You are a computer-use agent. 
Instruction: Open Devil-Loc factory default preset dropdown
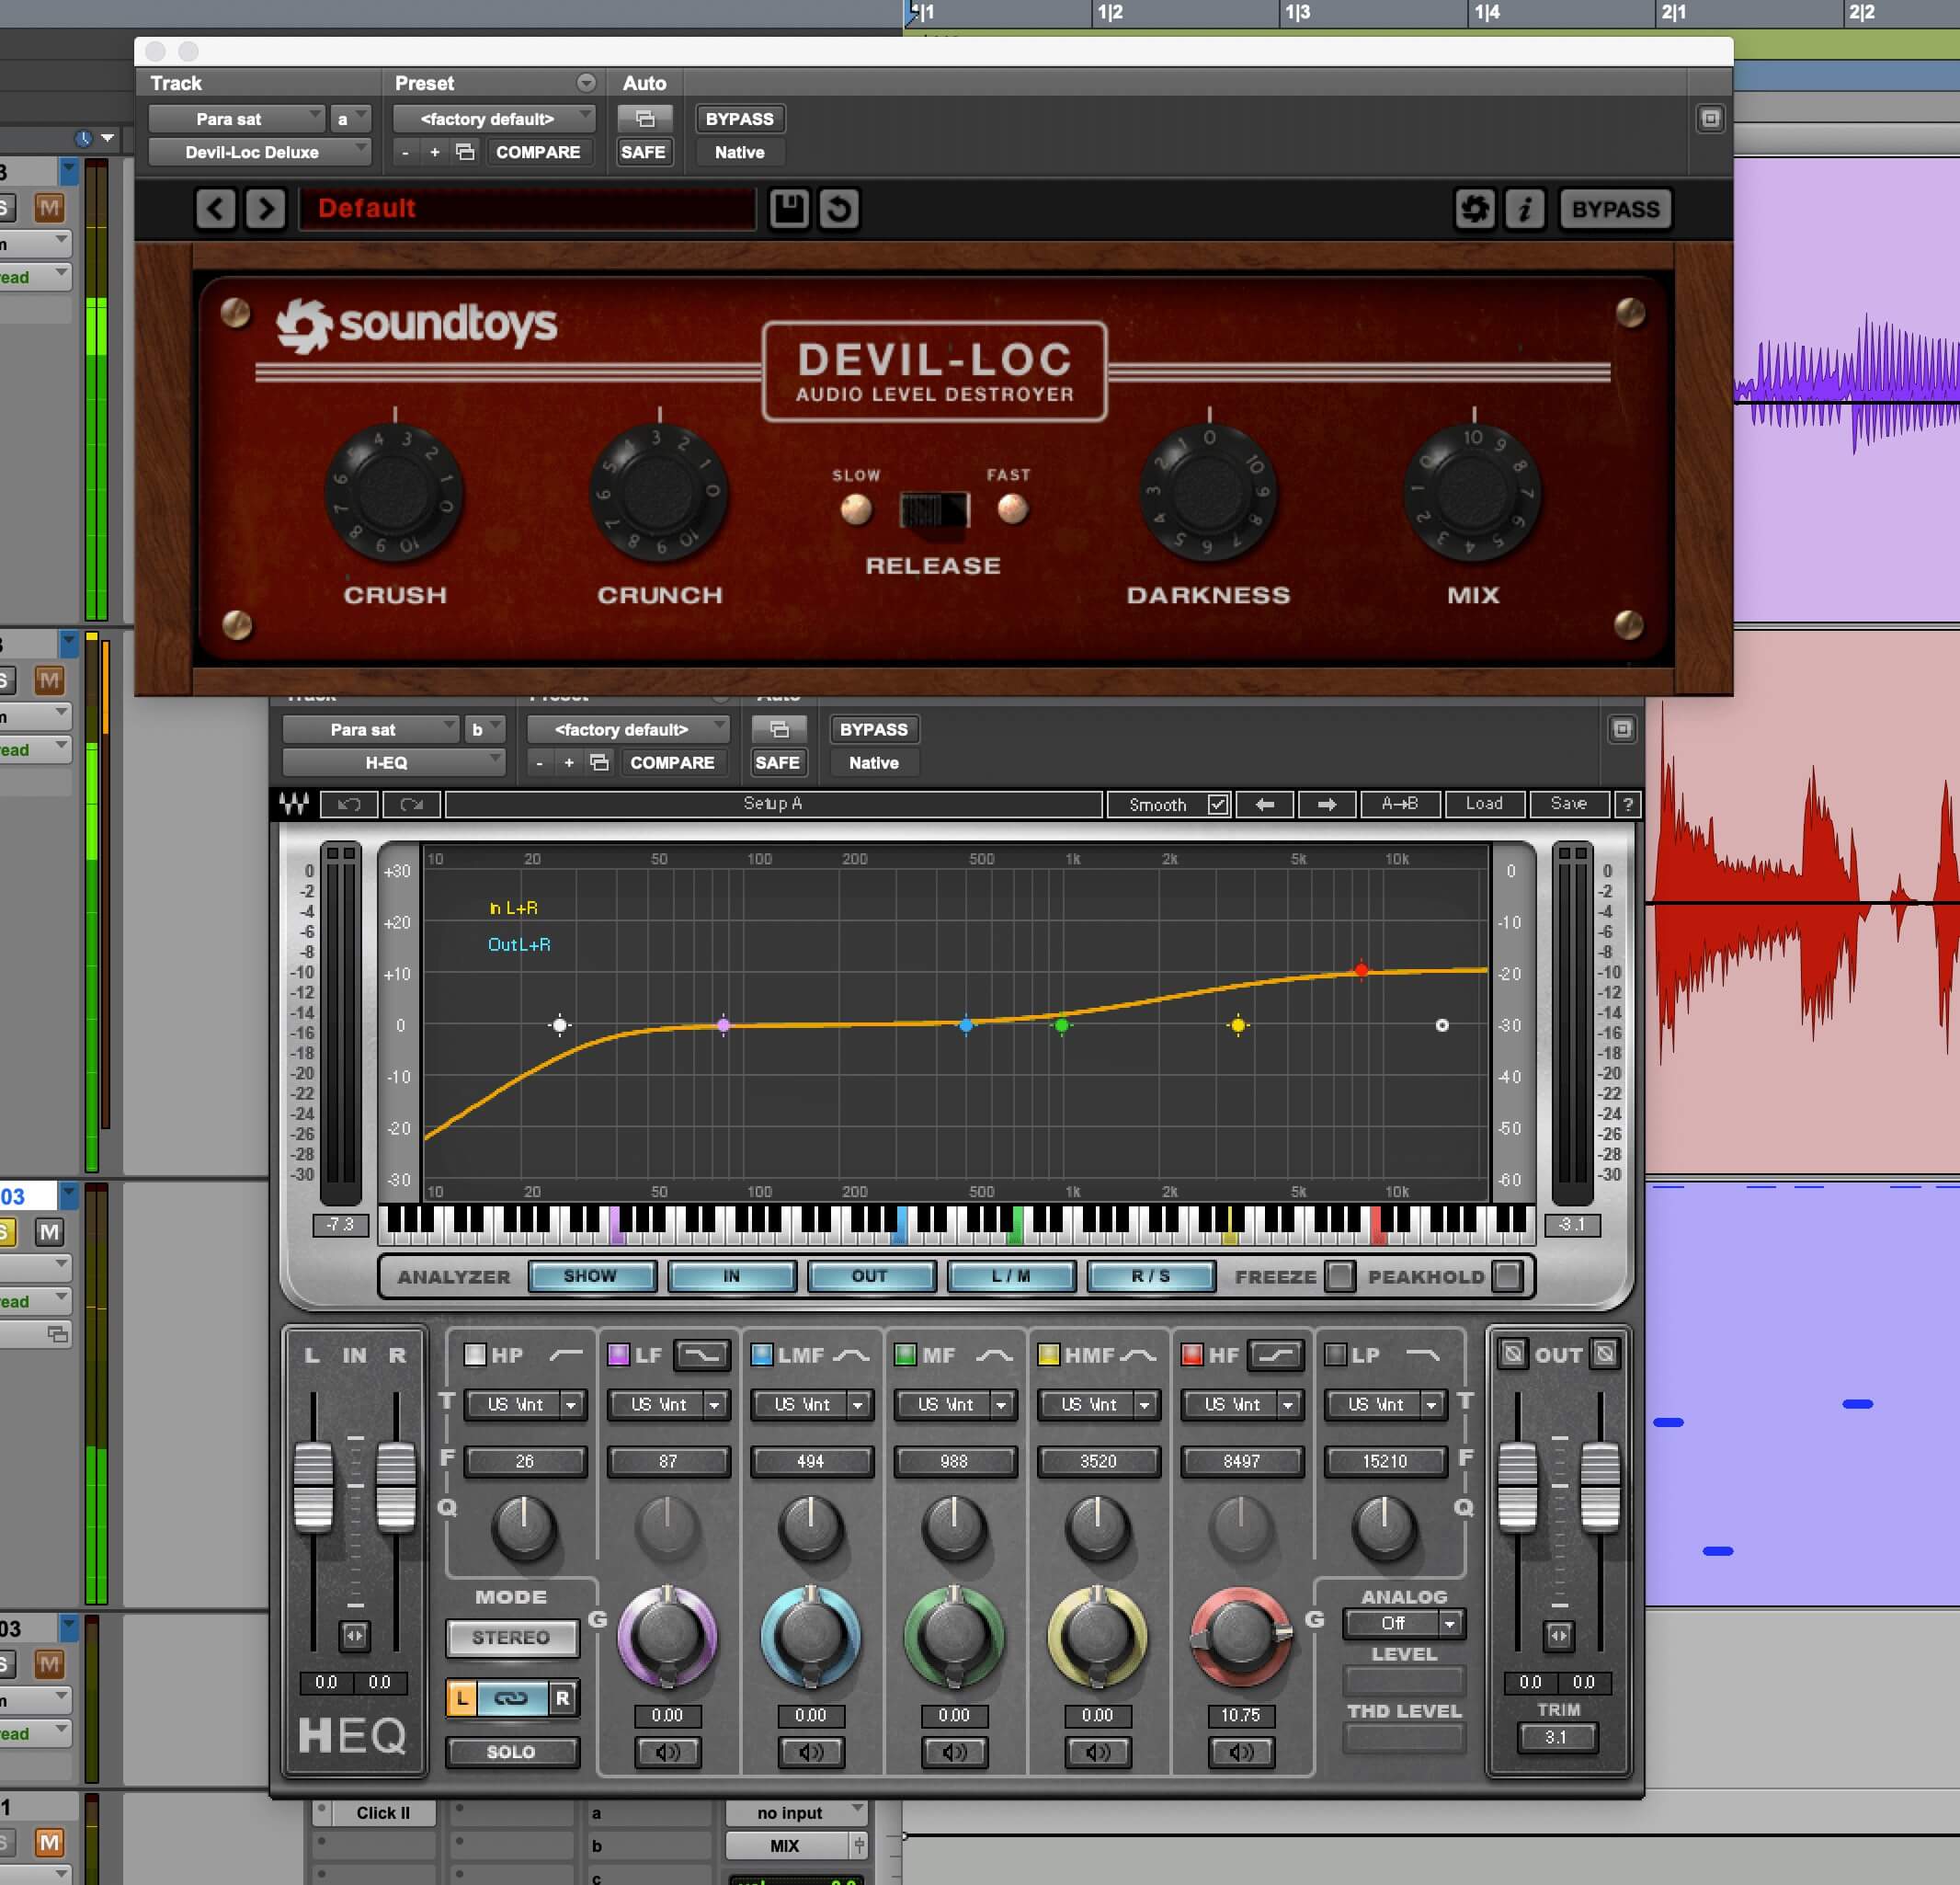click(x=494, y=119)
